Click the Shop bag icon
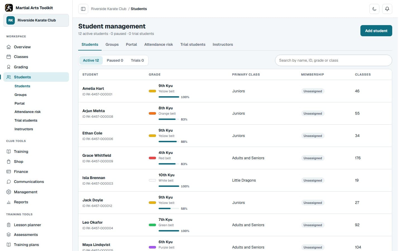The height and width of the screenshot is (251, 402). 9,161
